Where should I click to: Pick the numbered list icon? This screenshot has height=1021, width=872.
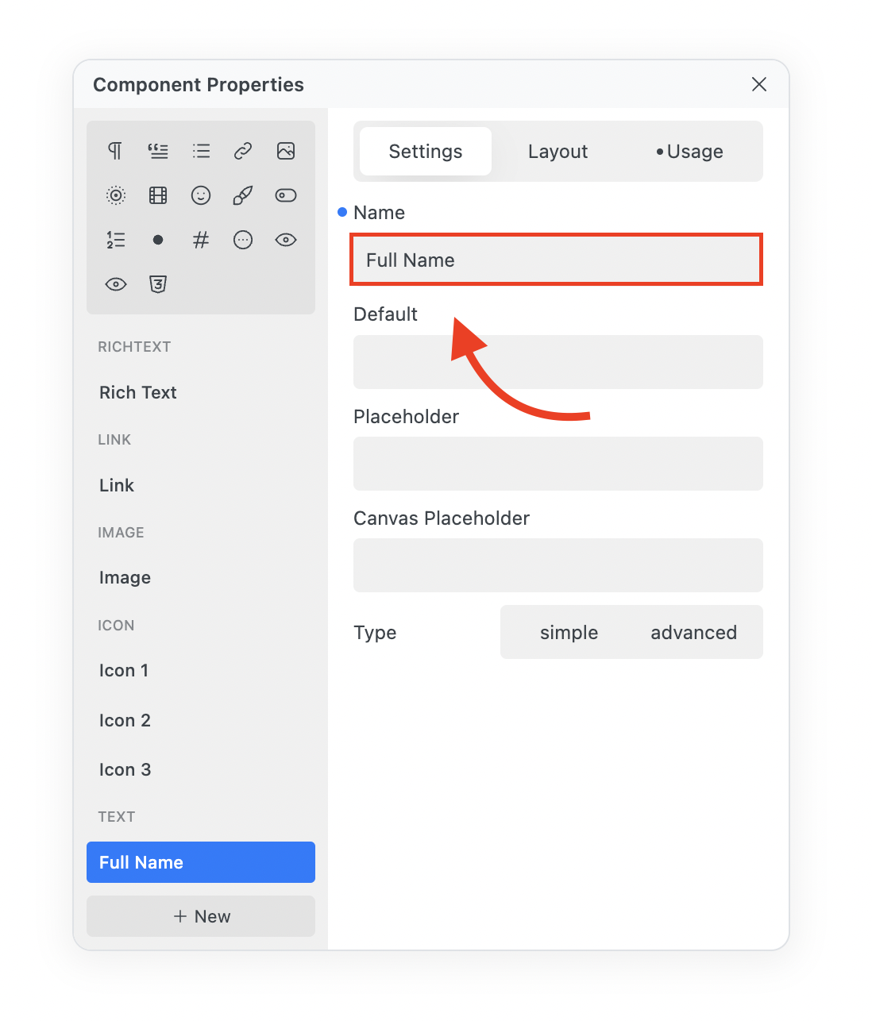click(116, 240)
